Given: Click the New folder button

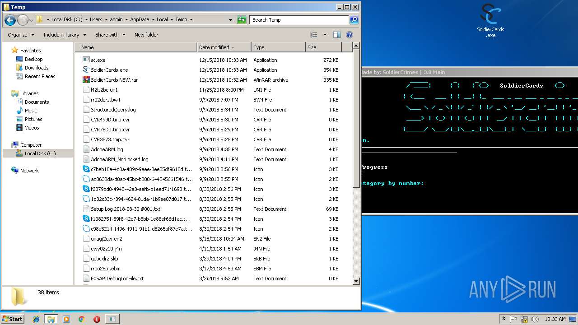Looking at the screenshot, I should 146,35.
